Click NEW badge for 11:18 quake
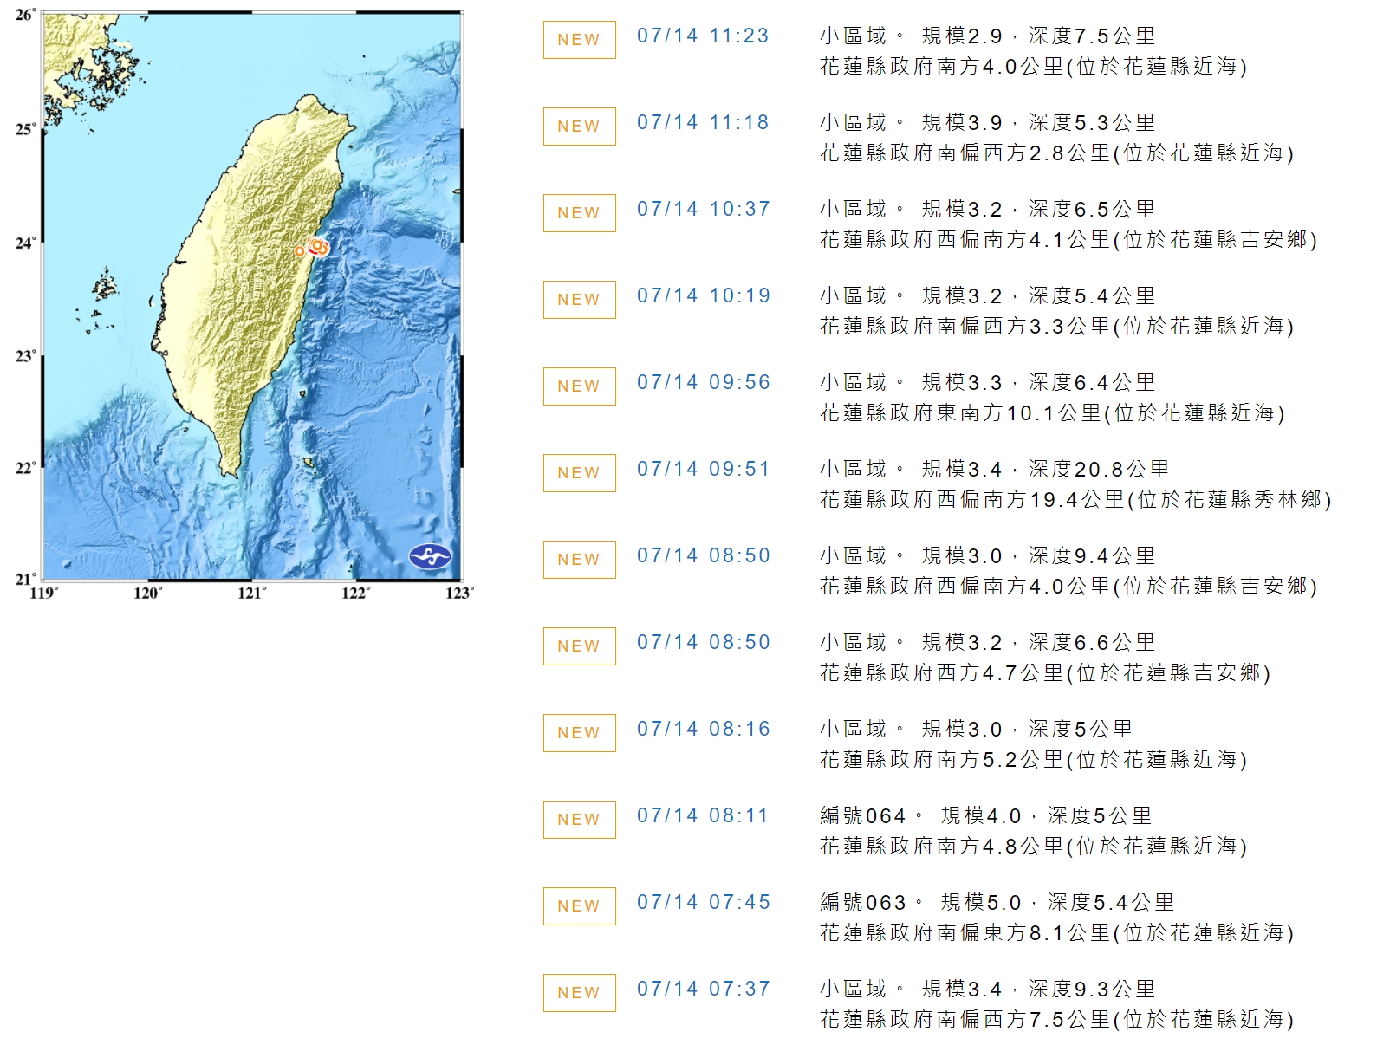The image size is (1390, 1045). click(x=579, y=127)
